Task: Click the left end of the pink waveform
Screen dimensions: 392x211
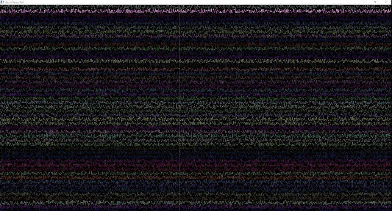Action: click(2, 11)
